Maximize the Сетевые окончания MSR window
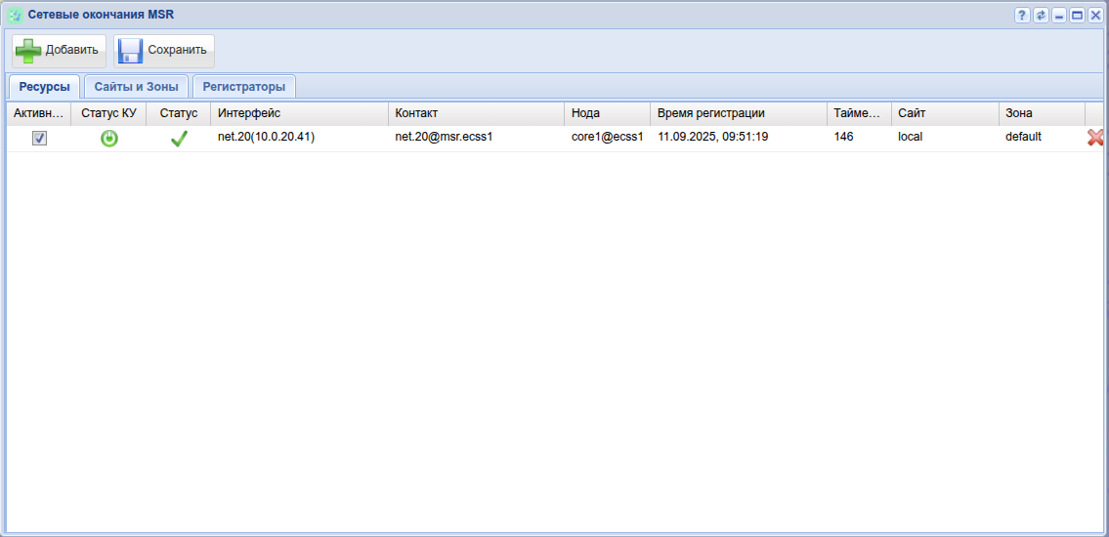Image resolution: width=1109 pixels, height=537 pixels. pyautogui.click(x=1077, y=15)
